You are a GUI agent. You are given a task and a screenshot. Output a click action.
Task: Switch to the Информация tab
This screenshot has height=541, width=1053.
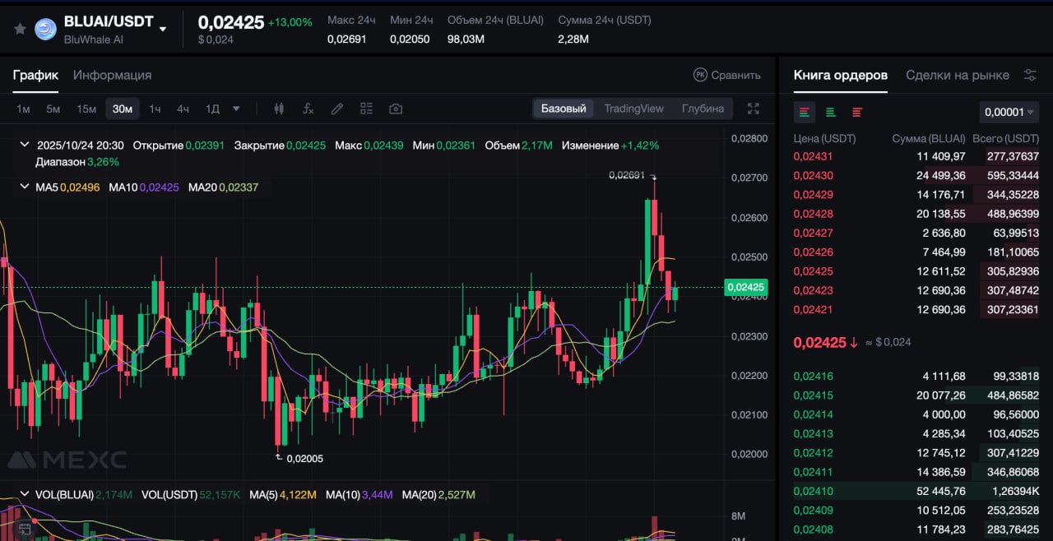[x=112, y=75]
